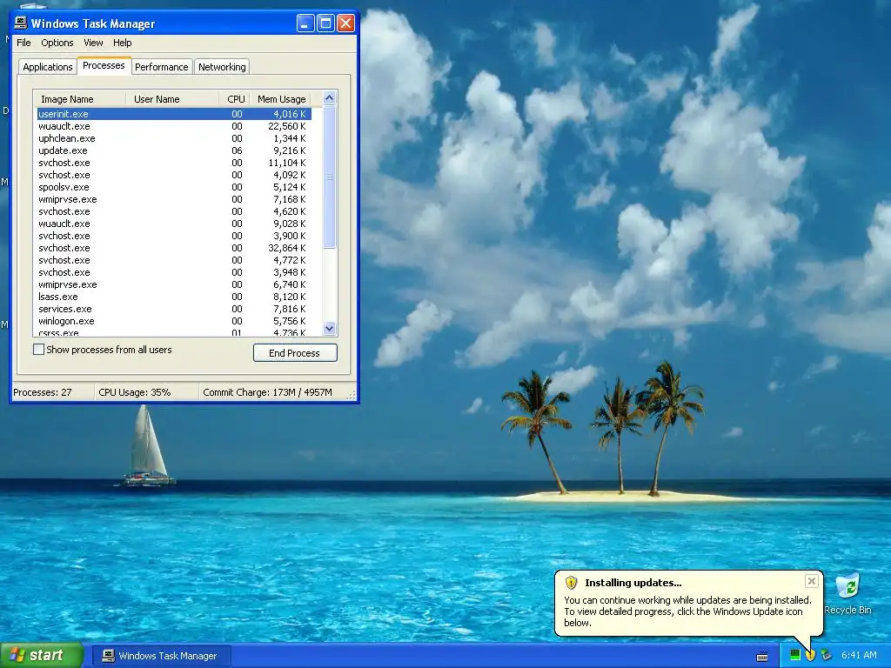Click the process list scroll up arrow
891x668 pixels.
tap(330, 97)
